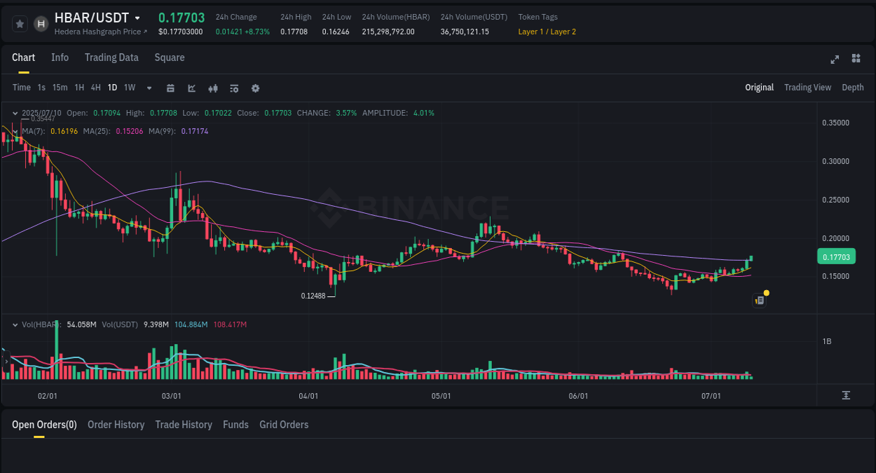Open the layout grid icon near fullscreen
Viewport: 876px width, 473px height.
[x=856, y=60]
